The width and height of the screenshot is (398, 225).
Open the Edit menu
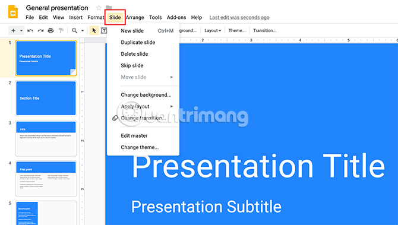click(43, 17)
